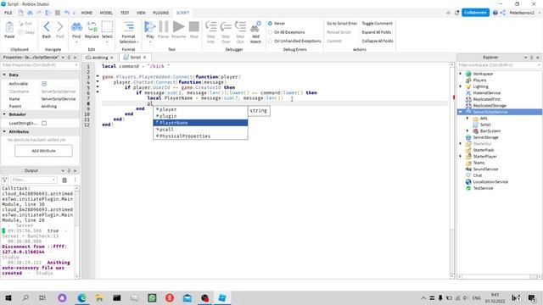This screenshot has width=543, height=305.
Task: Open the FILE menu
Action: 8,13
